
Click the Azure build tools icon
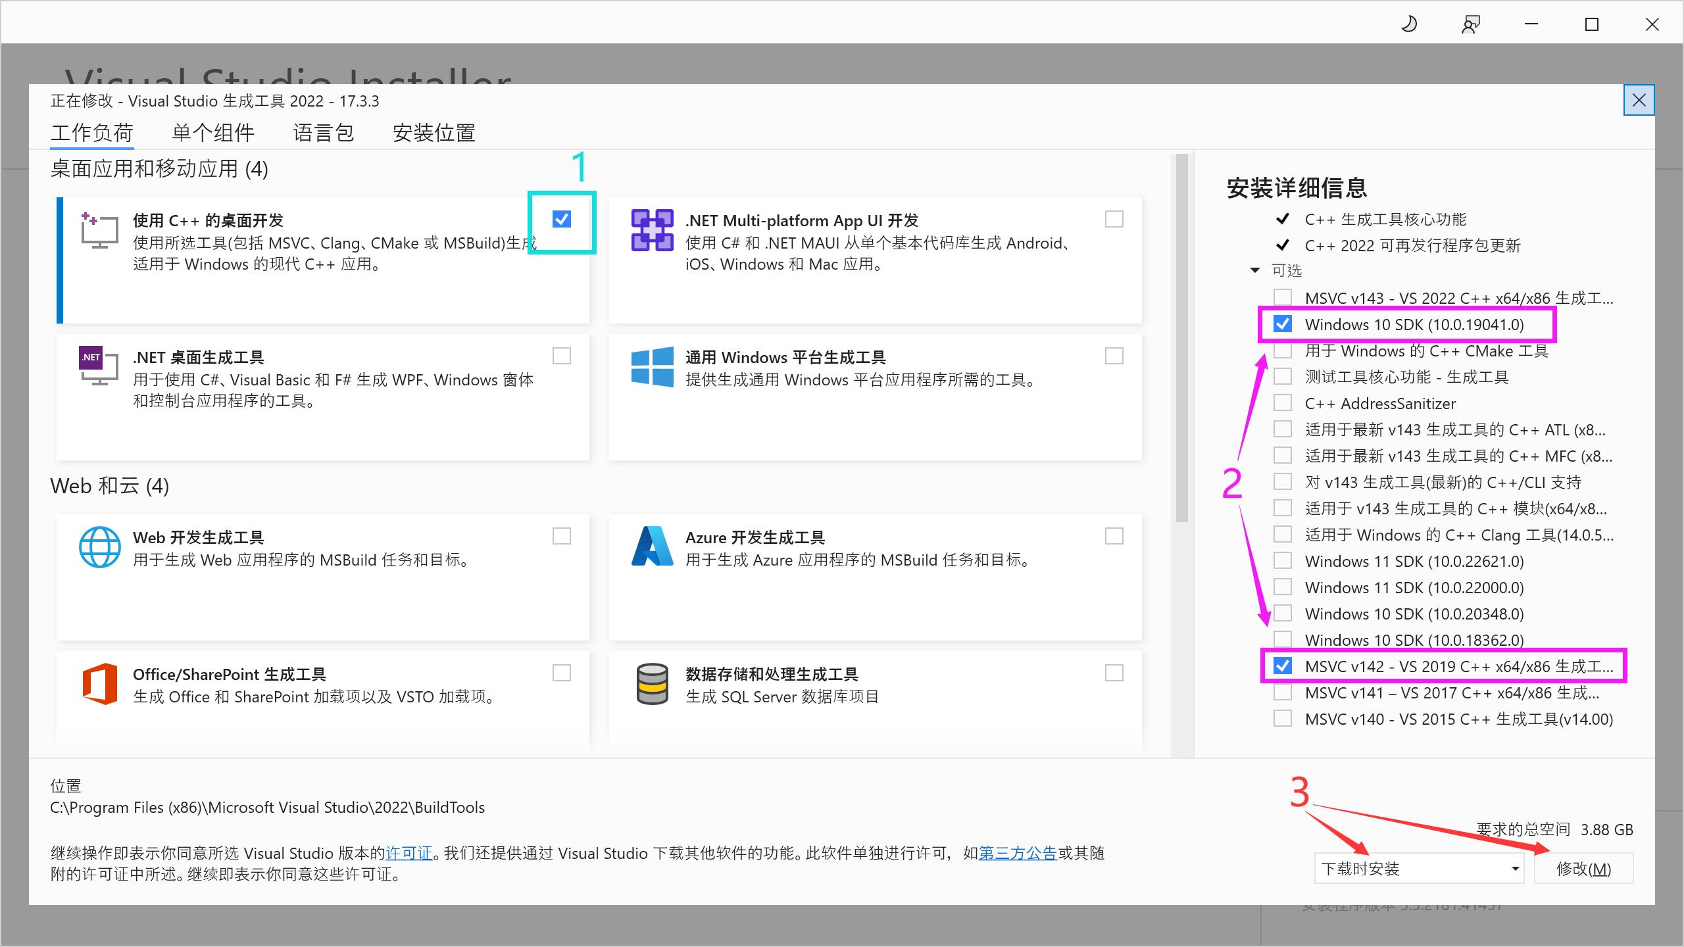[652, 546]
